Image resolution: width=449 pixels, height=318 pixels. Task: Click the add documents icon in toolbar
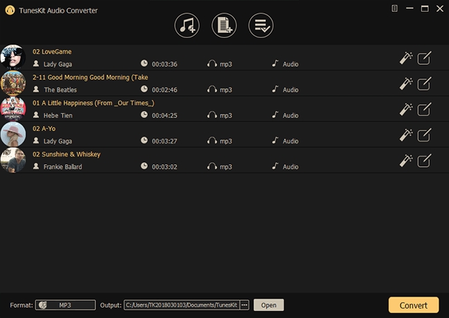pyautogui.click(x=224, y=25)
